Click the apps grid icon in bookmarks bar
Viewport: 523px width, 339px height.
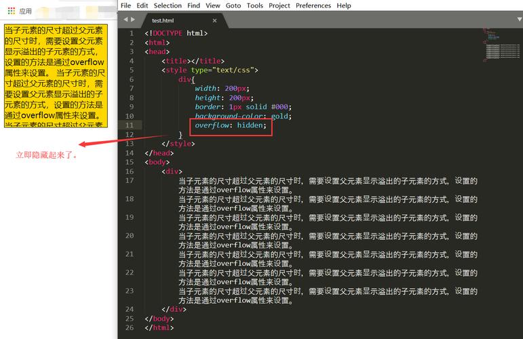point(12,11)
